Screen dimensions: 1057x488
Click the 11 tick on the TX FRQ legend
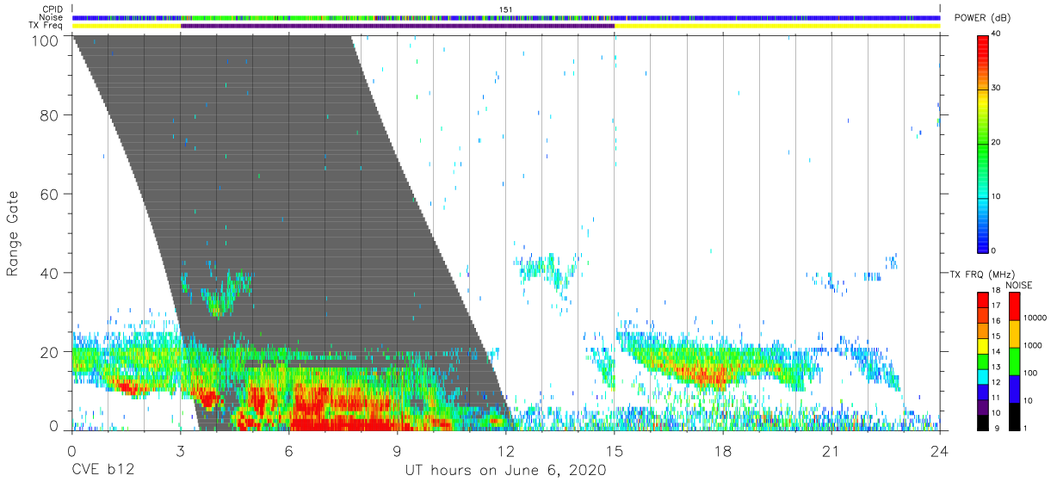(998, 398)
